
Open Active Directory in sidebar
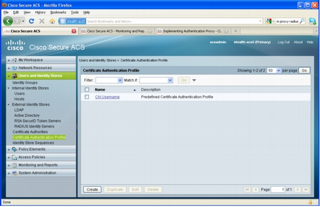click(x=27, y=115)
